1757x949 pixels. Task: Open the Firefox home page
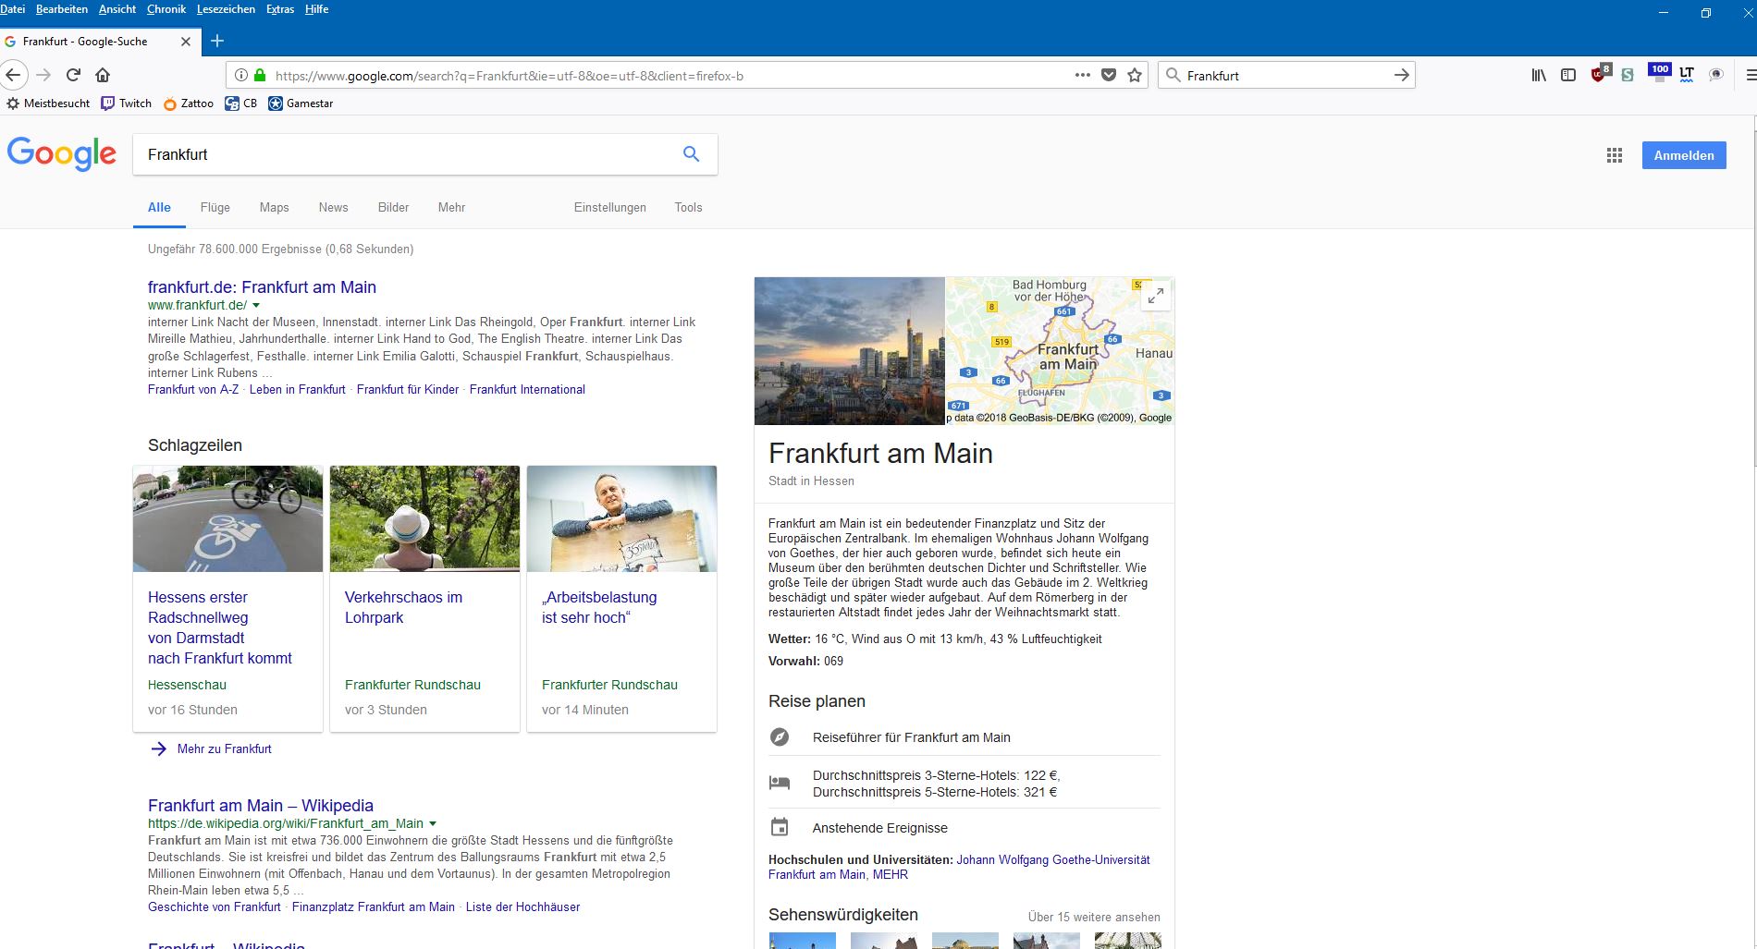[103, 75]
